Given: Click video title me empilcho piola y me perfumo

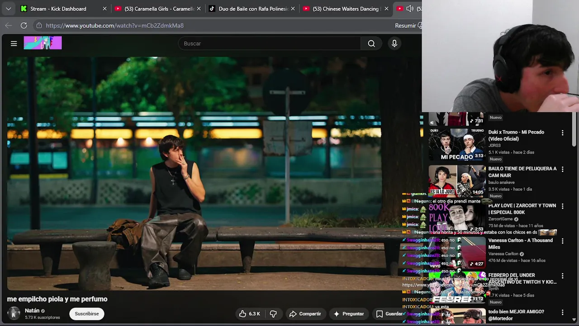Looking at the screenshot, I should (57, 299).
